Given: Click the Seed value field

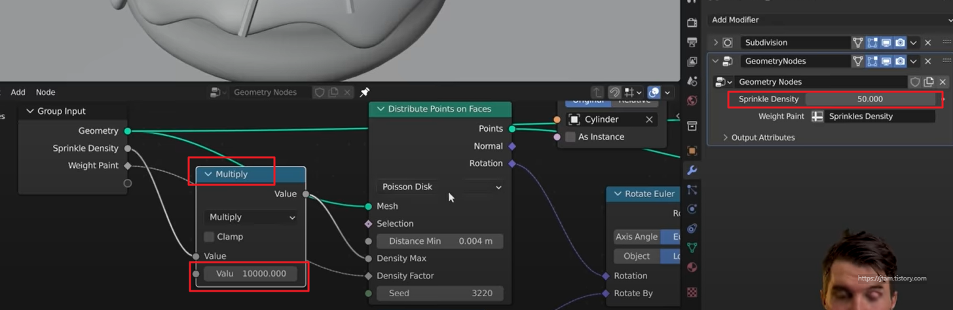Looking at the screenshot, I should [x=439, y=293].
